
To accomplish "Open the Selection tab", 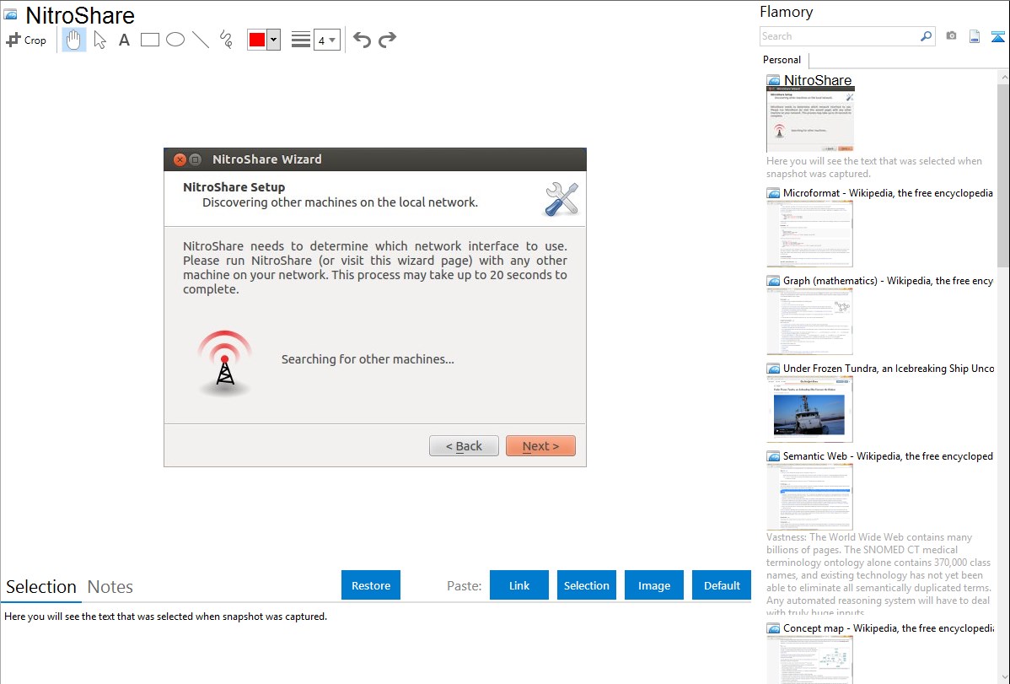I will tap(41, 587).
